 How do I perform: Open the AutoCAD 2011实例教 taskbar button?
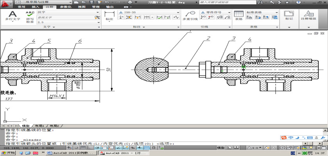[x=71, y=153]
